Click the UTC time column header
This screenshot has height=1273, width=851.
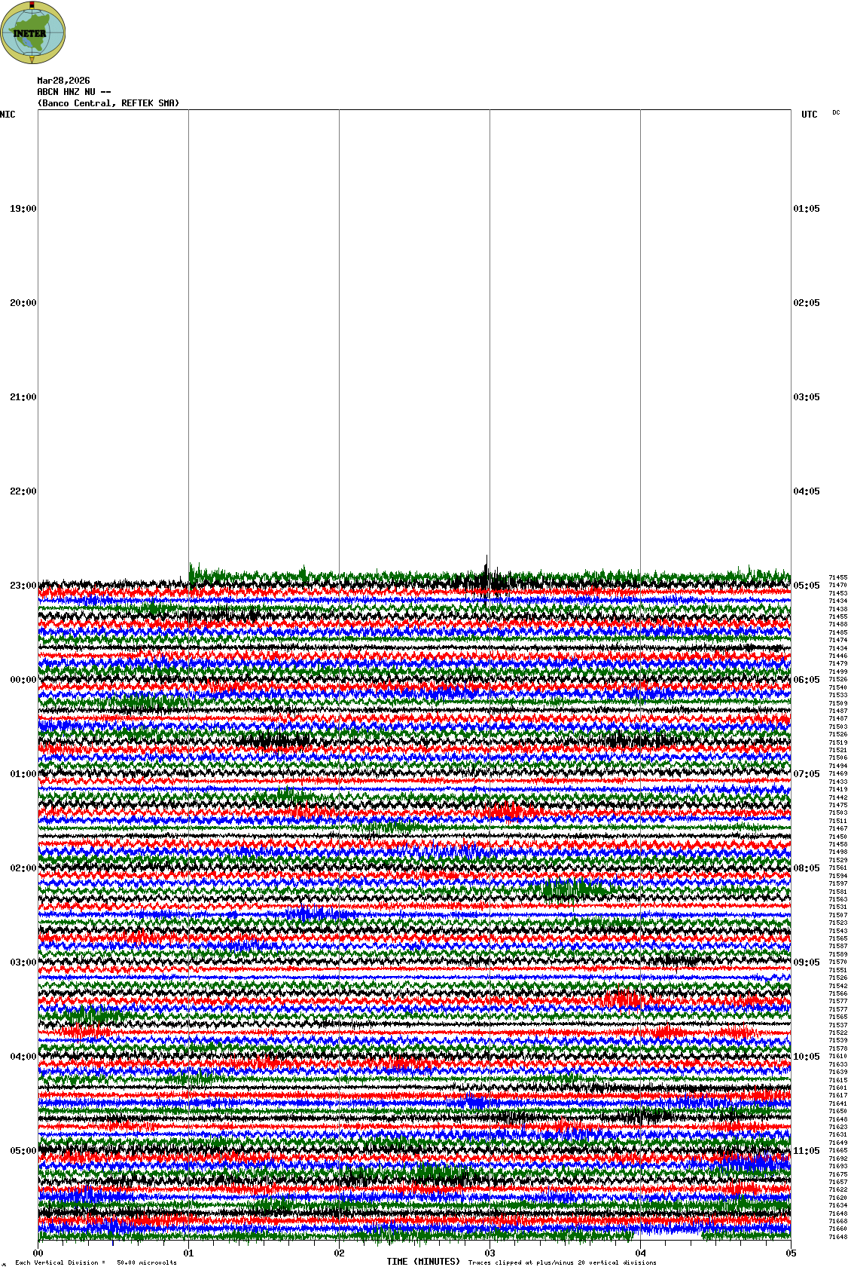tap(809, 115)
